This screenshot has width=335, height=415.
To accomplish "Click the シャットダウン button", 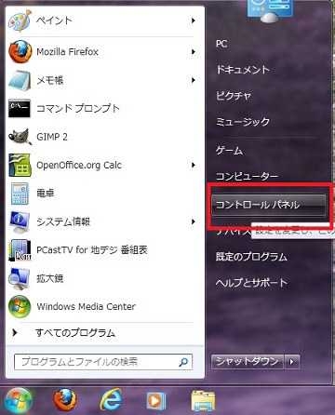I will coord(248,362).
